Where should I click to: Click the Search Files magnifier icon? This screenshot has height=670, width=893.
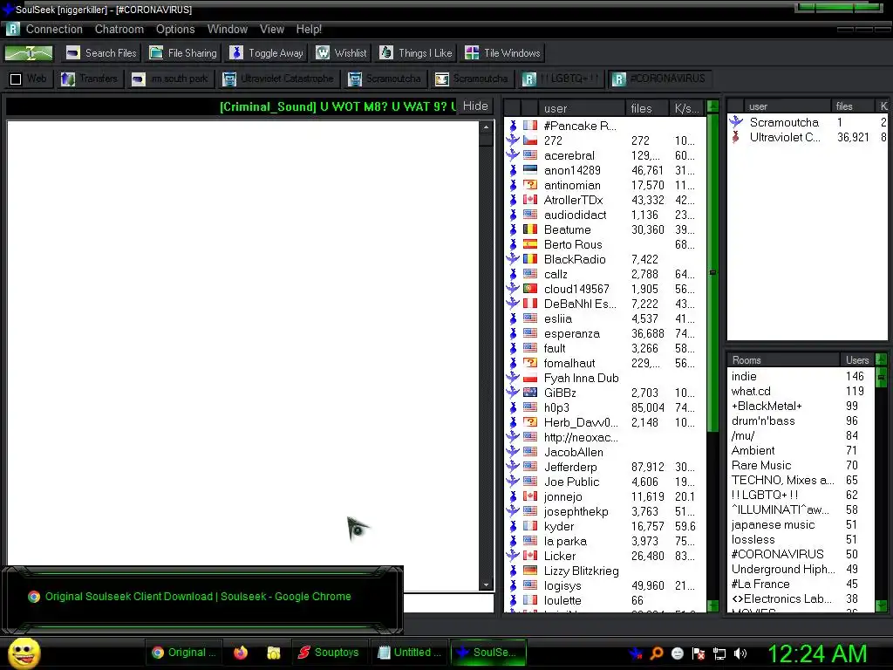tap(73, 53)
